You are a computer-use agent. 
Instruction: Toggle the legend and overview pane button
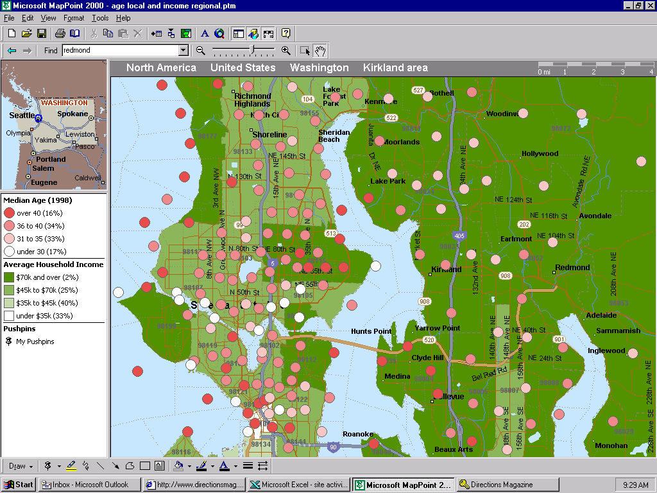(x=238, y=33)
